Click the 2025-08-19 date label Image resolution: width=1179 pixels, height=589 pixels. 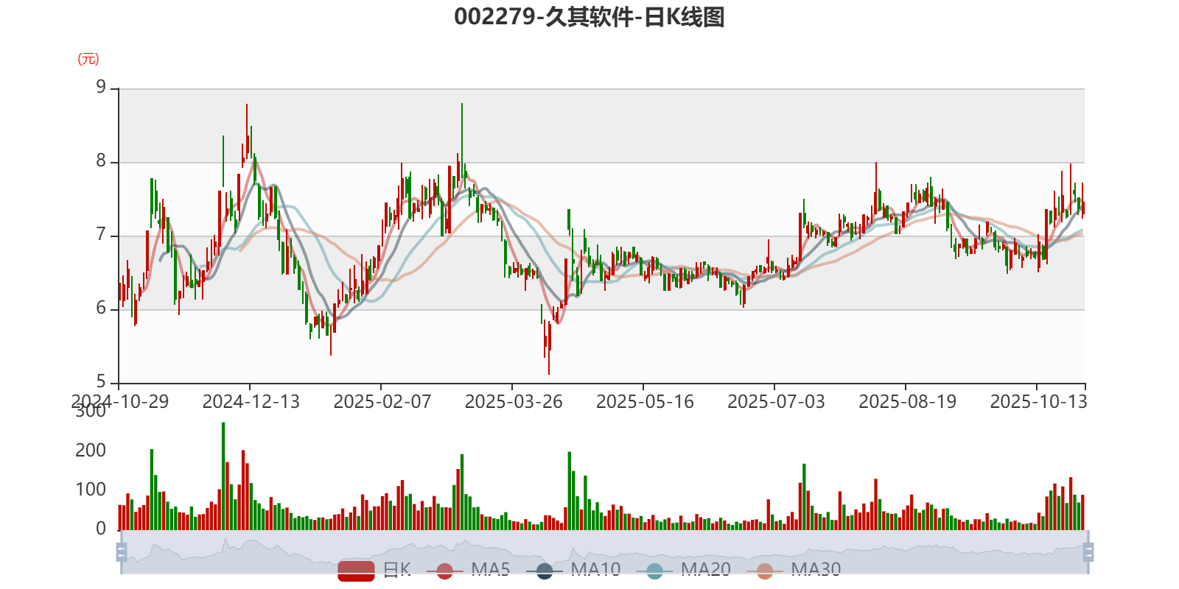coord(907,401)
